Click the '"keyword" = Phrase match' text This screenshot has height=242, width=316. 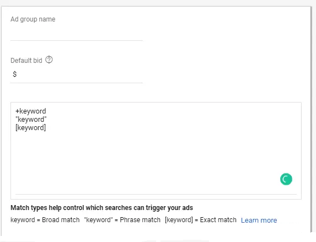pos(122,220)
